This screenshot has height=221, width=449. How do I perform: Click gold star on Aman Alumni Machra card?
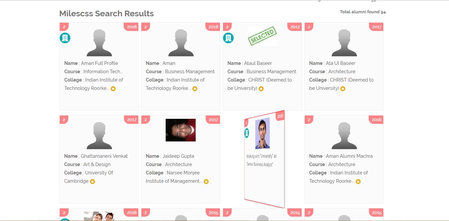(x=358, y=181)
